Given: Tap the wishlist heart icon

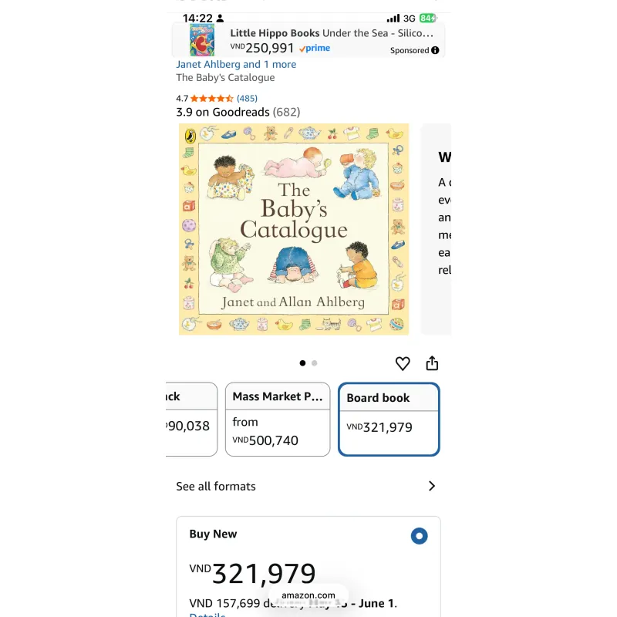Looking at the screenshot, I should (403, 362).
